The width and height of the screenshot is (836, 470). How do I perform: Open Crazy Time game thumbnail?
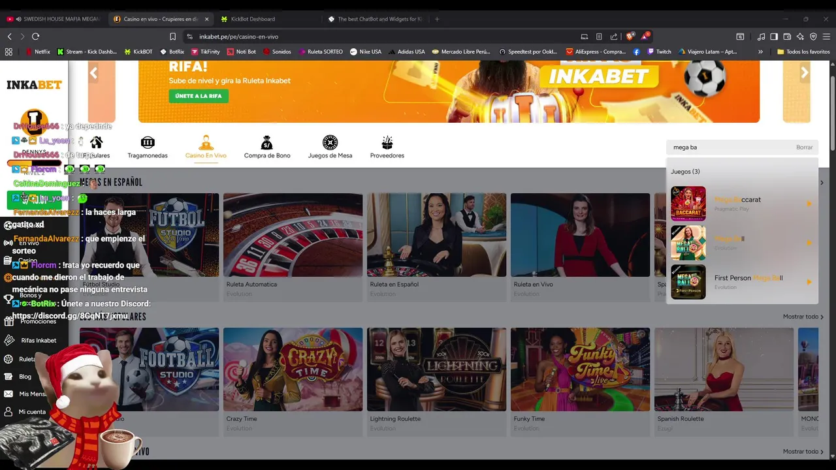point(293,369)
